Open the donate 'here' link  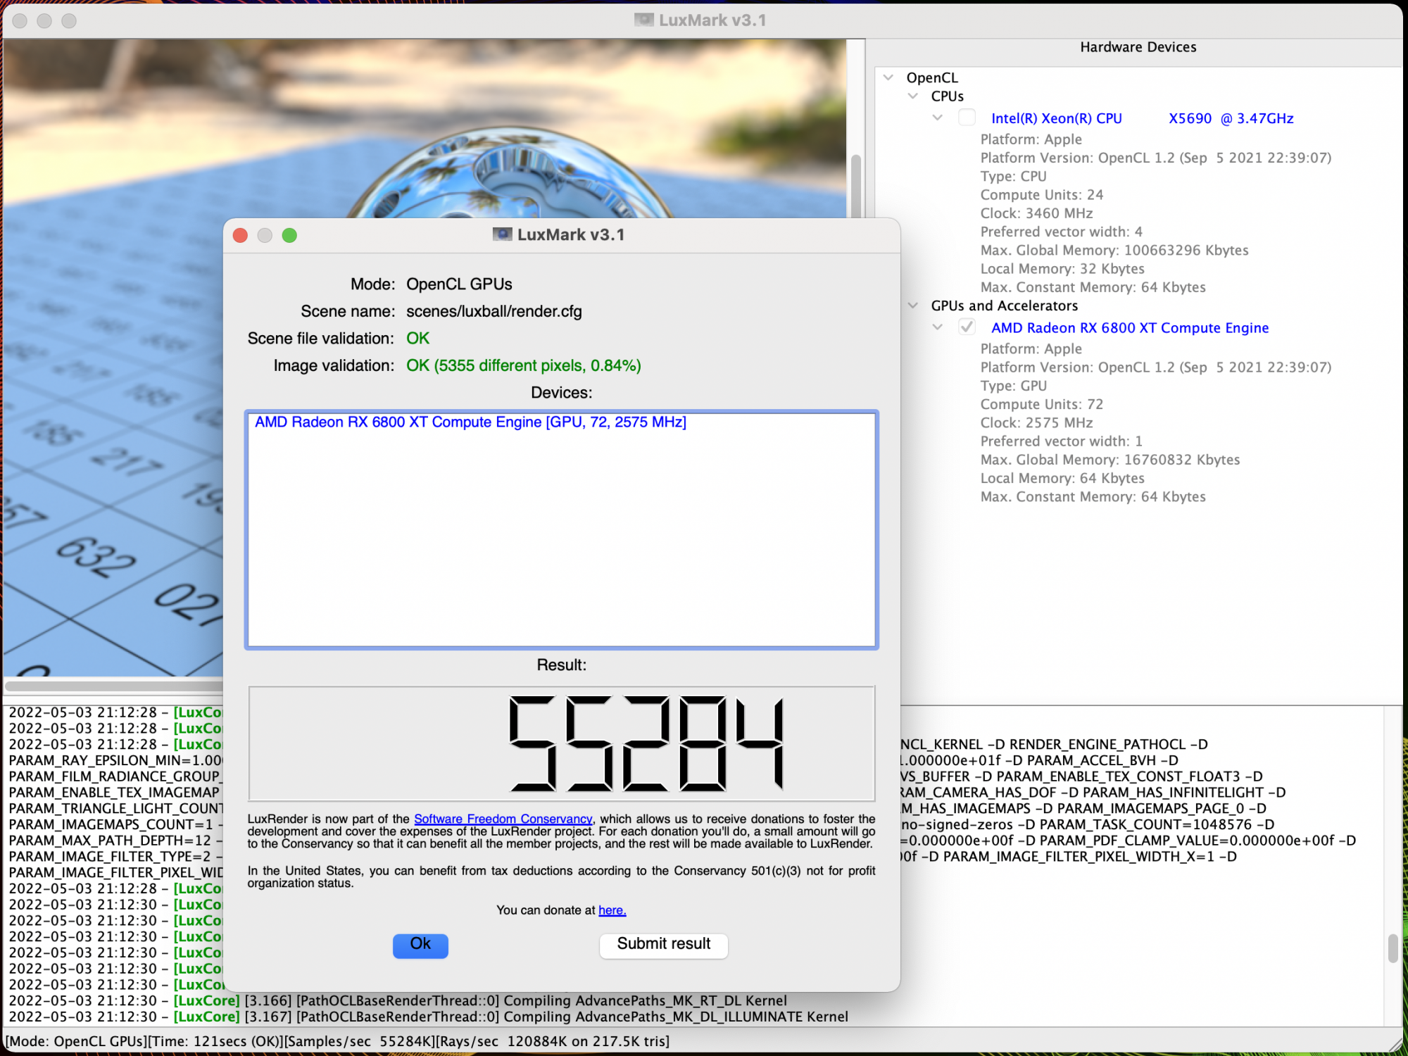click(612, 910)
